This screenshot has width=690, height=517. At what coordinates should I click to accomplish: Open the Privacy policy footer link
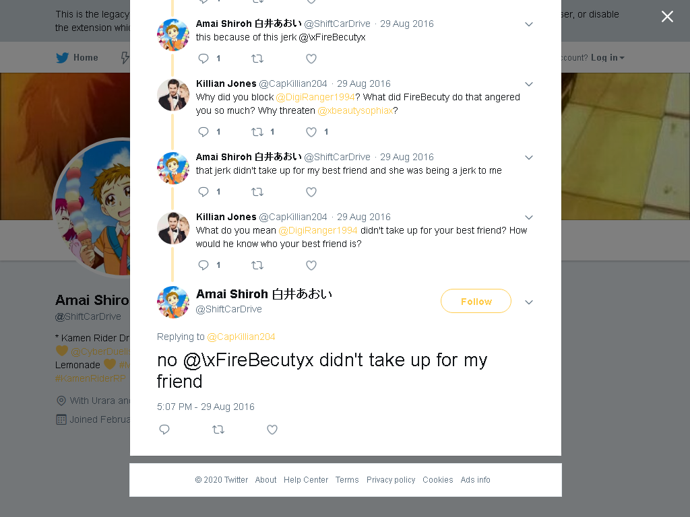pos(391,479)
